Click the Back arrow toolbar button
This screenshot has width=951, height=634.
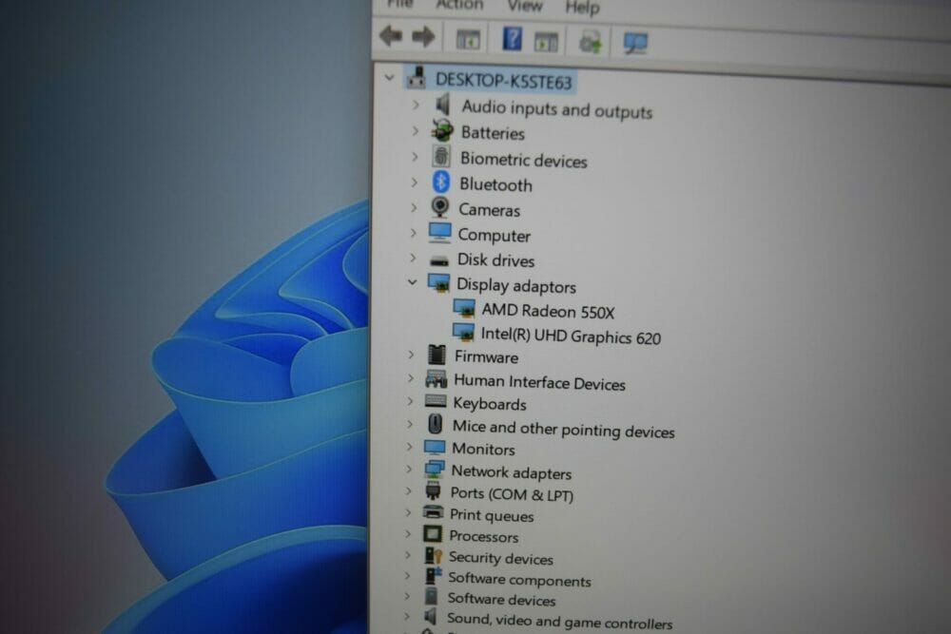[391, 36]
